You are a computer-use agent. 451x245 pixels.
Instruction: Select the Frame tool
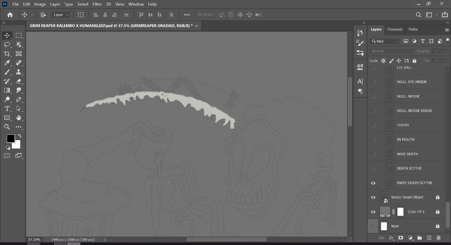19,54
